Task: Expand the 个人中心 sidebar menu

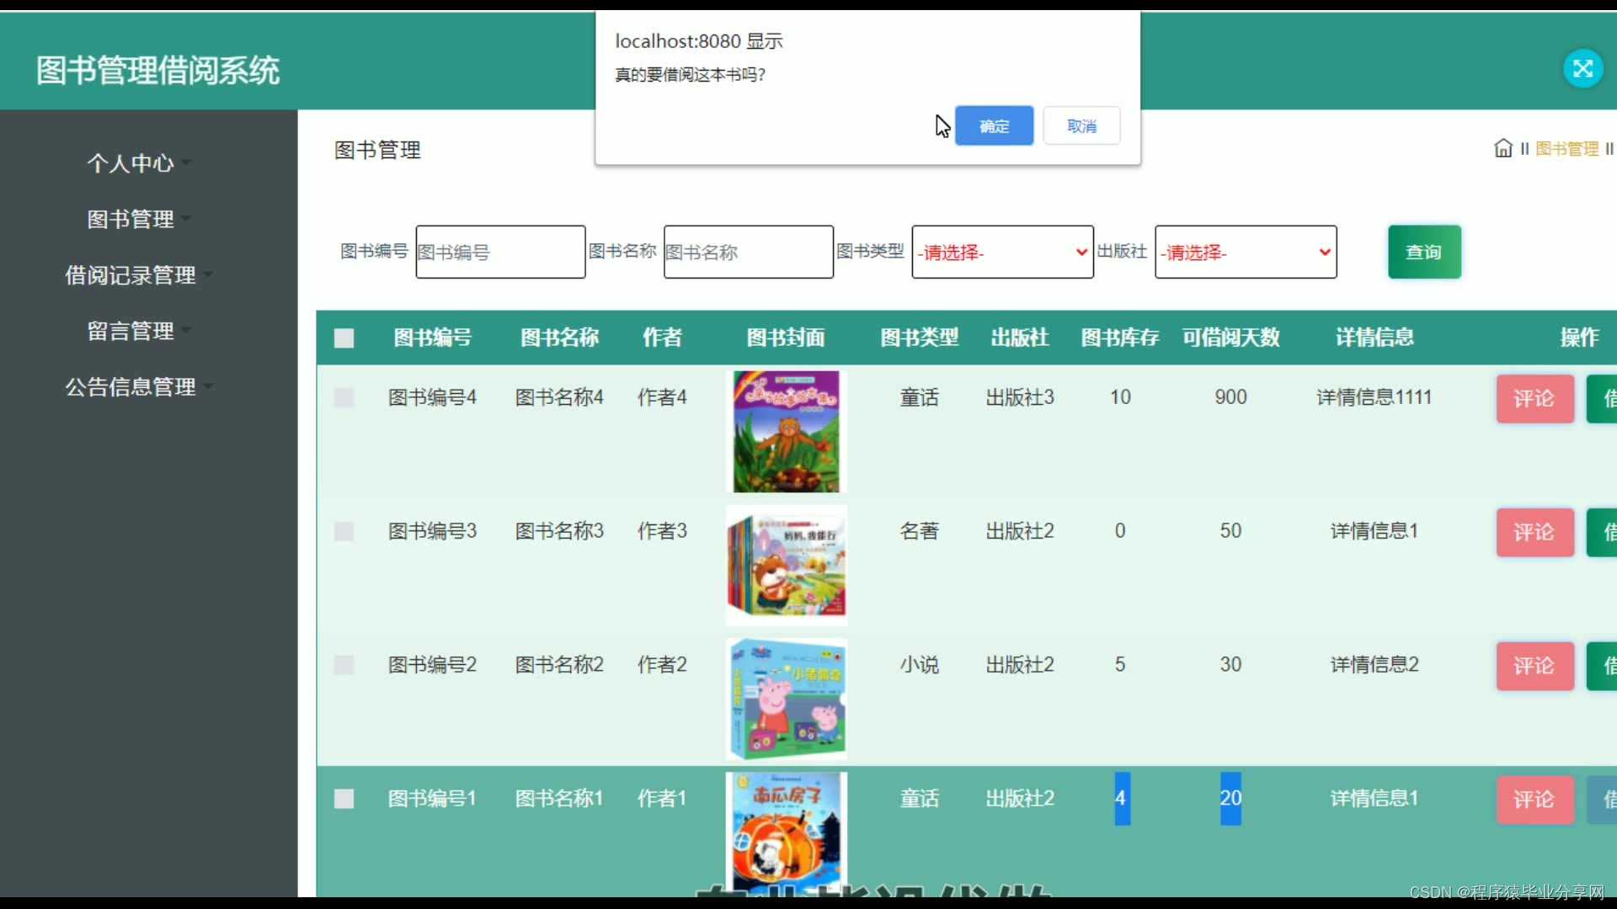Action: click(131, 163)
